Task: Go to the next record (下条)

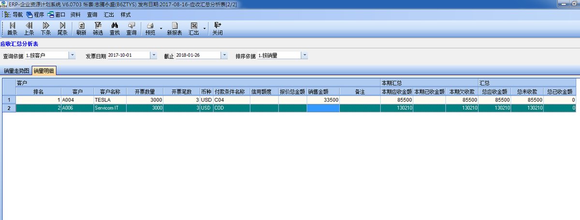Action: tap(46, 29)
